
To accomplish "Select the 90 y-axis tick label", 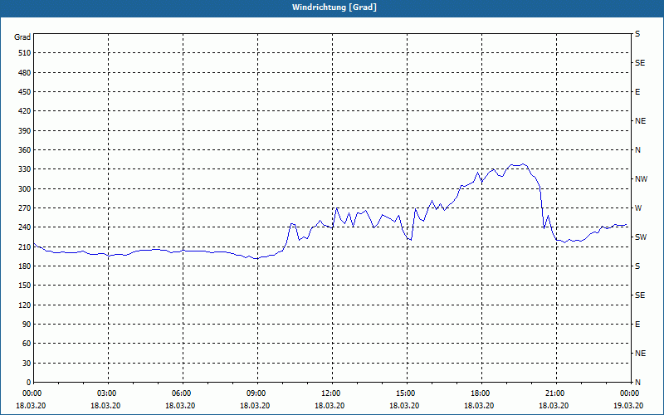I will (x=27, y=325).
